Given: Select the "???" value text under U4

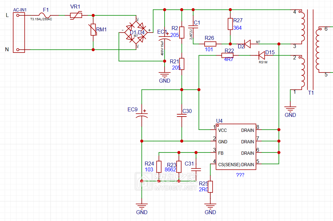Looking at the screenshot, I should [240, 175].
